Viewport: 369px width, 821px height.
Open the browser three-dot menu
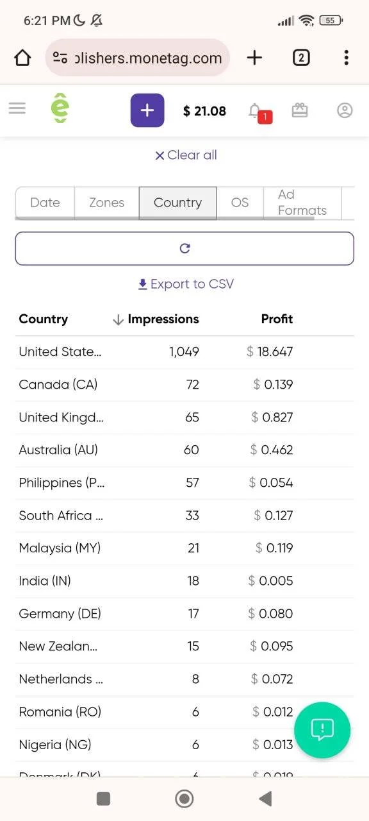coord(346,58)
